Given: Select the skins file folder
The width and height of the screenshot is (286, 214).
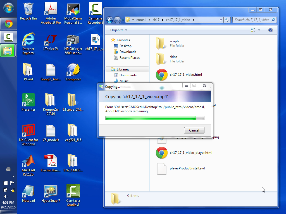Looking at the screenshot, I should click(170, 59).
